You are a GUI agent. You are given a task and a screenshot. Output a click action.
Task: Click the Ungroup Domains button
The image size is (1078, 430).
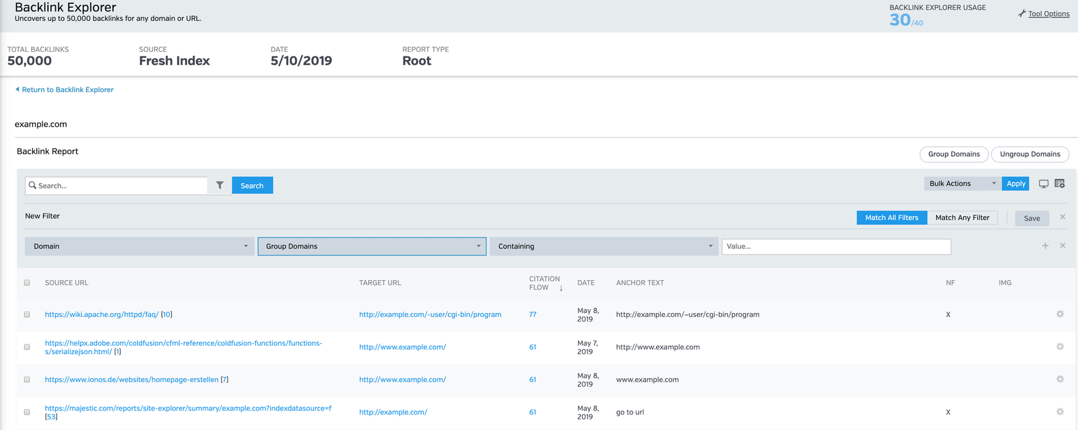pos(1029,154)
